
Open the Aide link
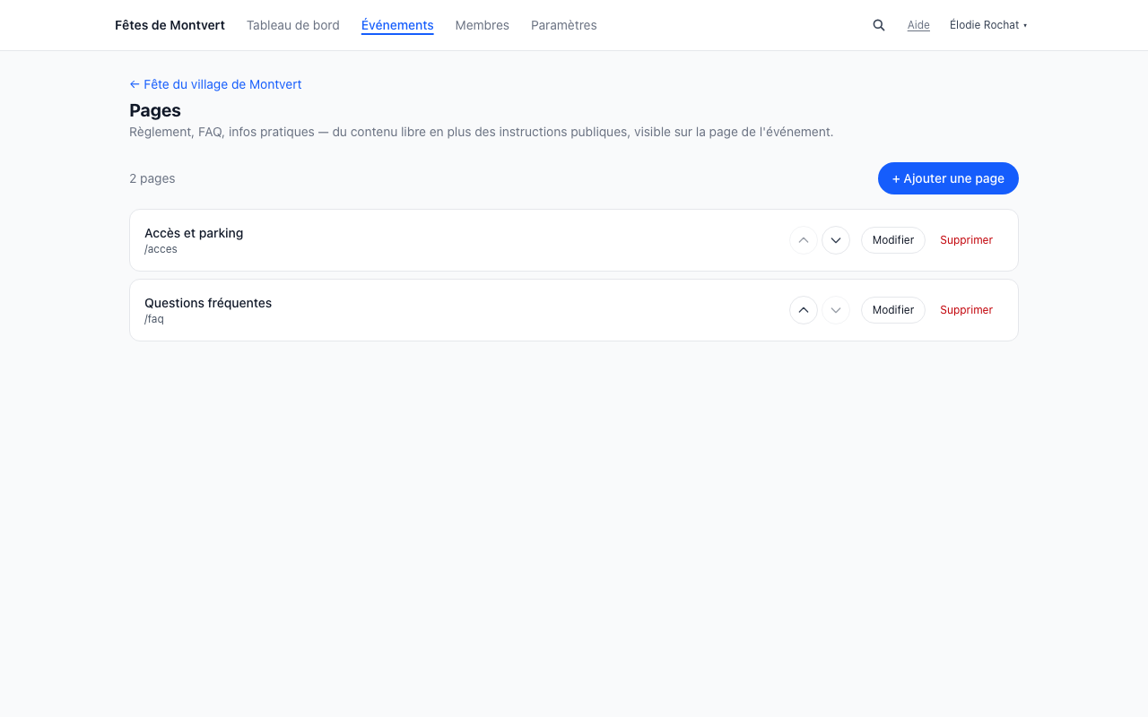tap(918, 25)
